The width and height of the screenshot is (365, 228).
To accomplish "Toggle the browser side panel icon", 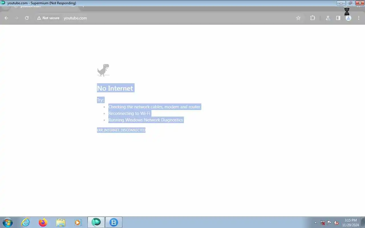I will point(338,18).
